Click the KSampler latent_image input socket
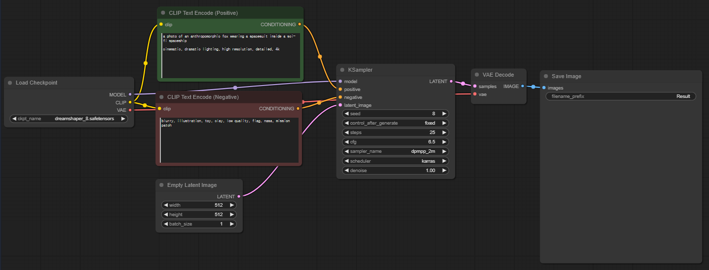Screen dimensions: 709x270 click(x=340, y=105)
